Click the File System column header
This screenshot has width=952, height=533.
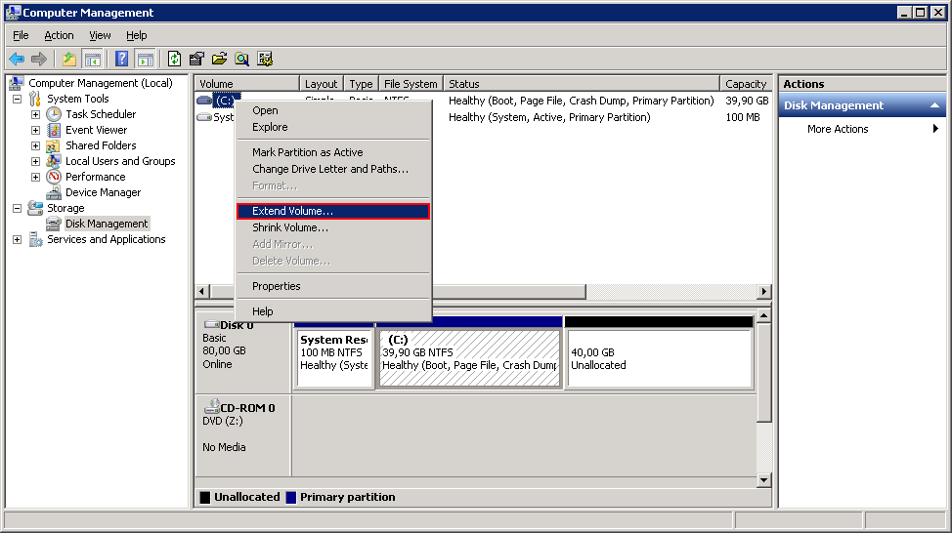411,84
